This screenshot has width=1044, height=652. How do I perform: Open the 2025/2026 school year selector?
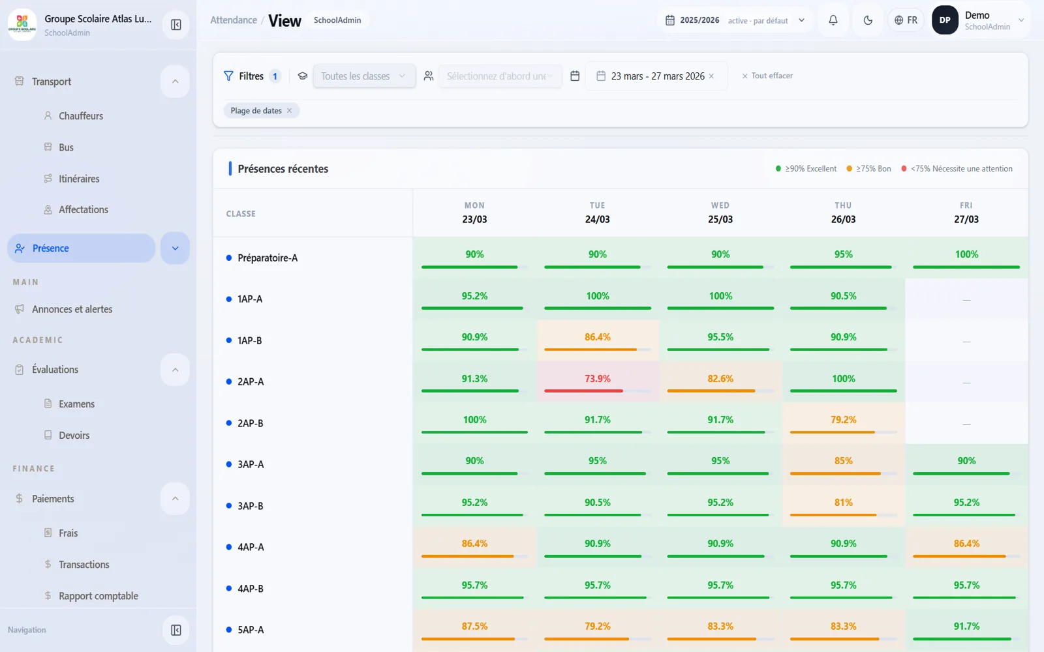pyautogui.click(x=735, y=20)
